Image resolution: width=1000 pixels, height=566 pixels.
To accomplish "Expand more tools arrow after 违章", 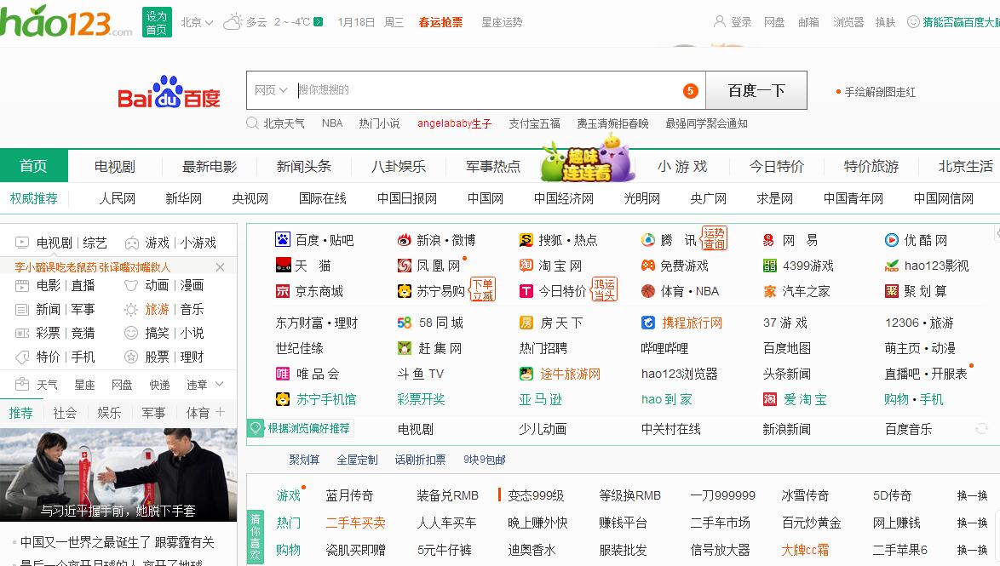I will pyautogui.click(x=220, y=384).
